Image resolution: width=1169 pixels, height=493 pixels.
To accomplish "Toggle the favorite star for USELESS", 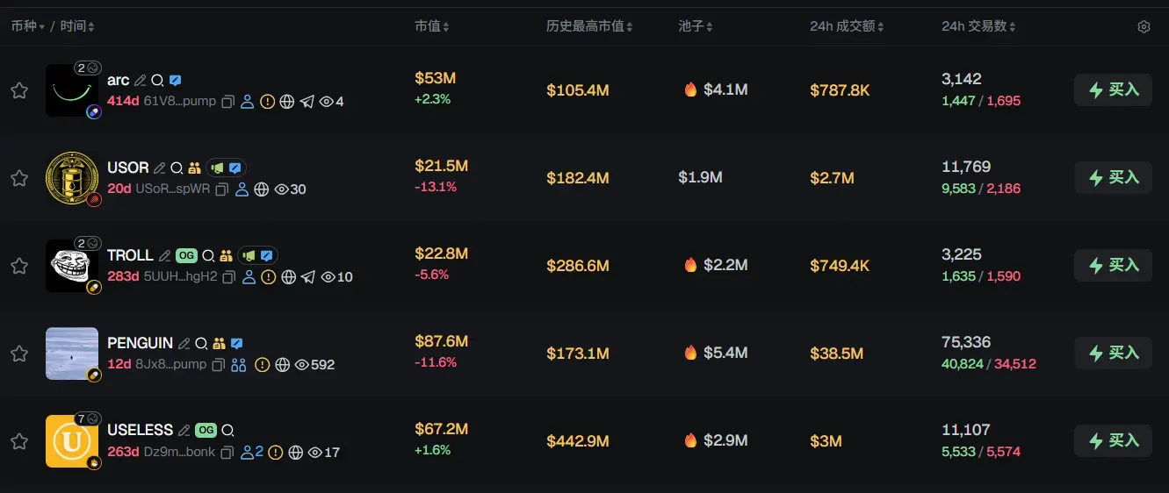I will (x=19, y=441).
